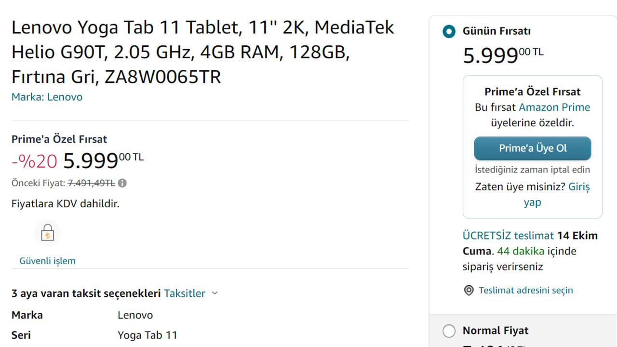Image resolution: width=617 pixels, height=347 pixels.
Task: Click the struck-through 7.491,49TL previous price
Action: click(x=91, y=183)
